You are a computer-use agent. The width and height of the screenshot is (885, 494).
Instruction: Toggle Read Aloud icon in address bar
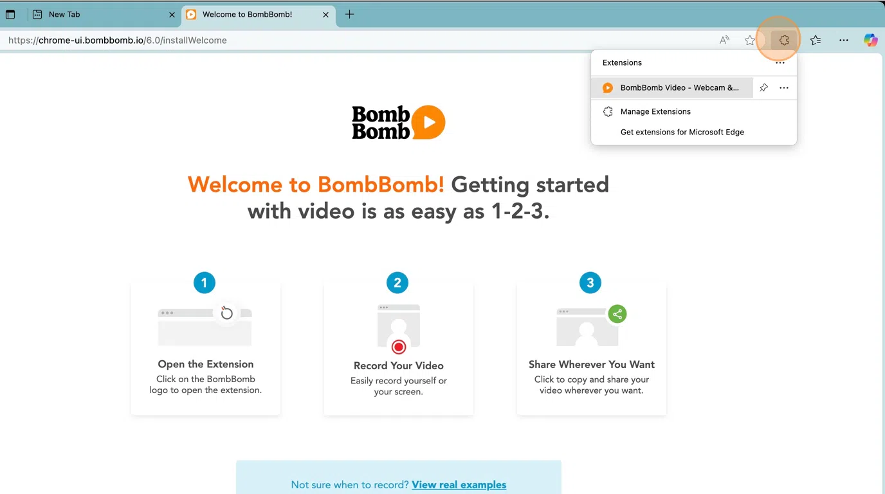pos(724,40)
